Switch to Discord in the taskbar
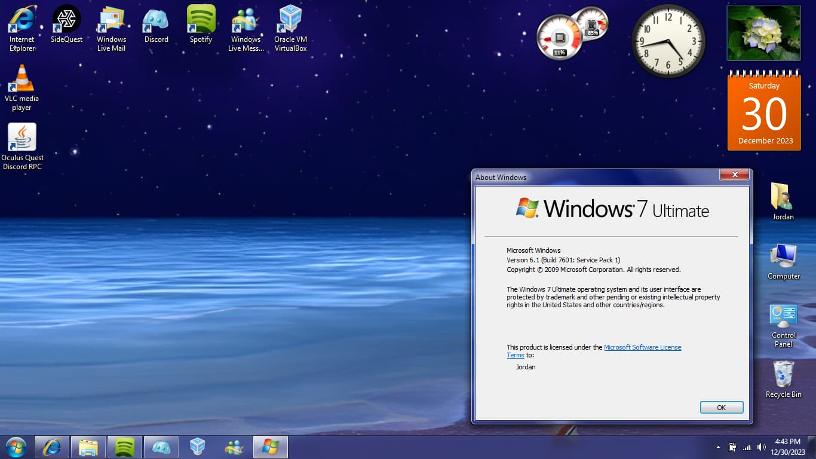This screenshot has height=459, width=816. pyautogui.click(x=161, y=447)
